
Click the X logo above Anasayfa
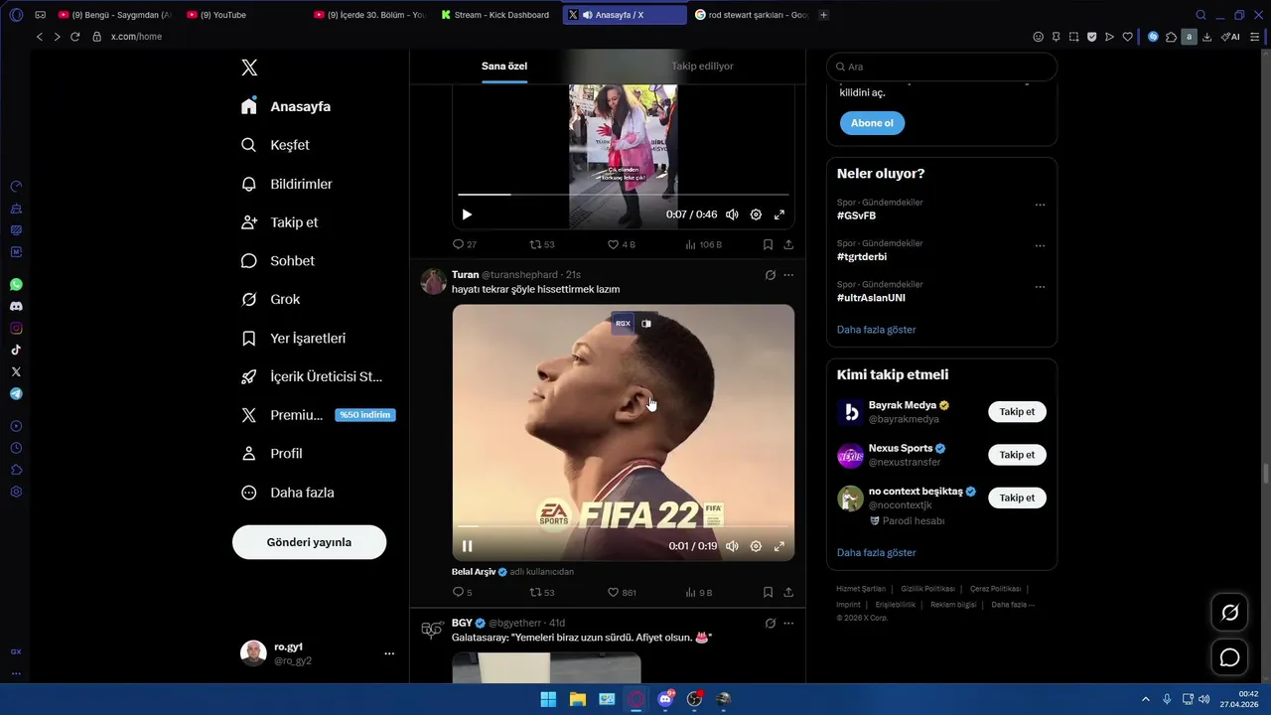[x=249, y=68]
